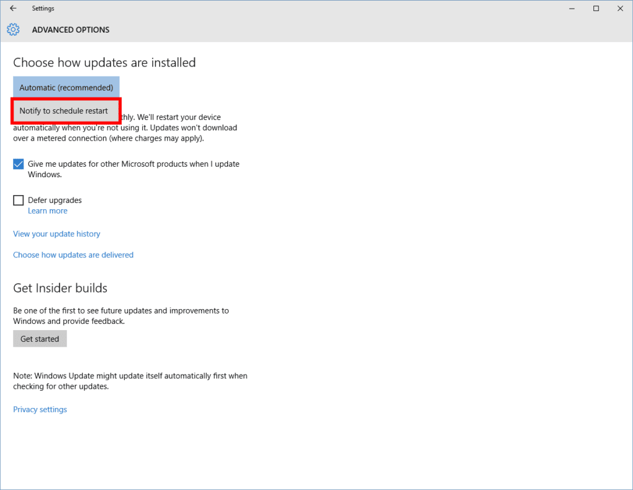Enable the "Defer upgrades" checkbox

coord(18,200)
